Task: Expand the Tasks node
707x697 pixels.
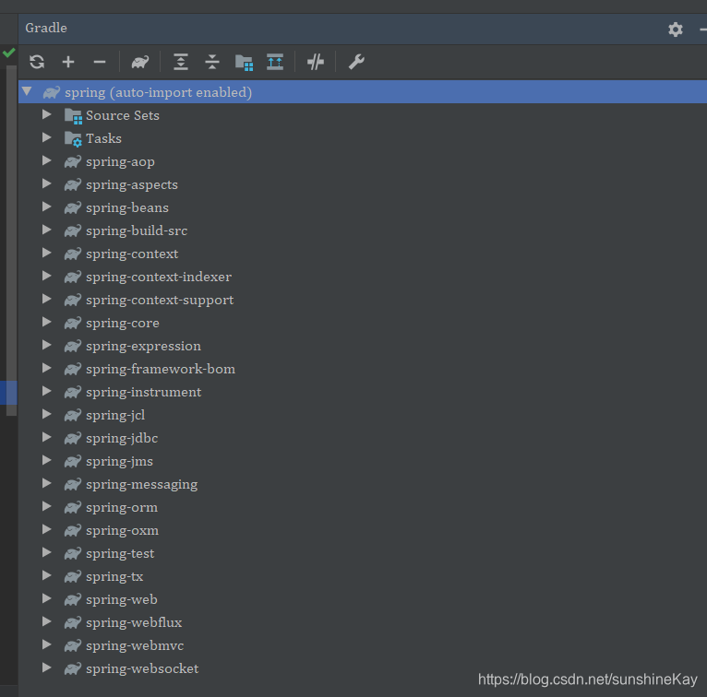Action: (x=46, y=137)
